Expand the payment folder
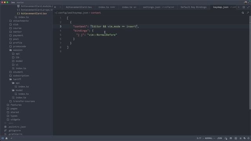Screen dimensions: 251x141 coord(18,36)
